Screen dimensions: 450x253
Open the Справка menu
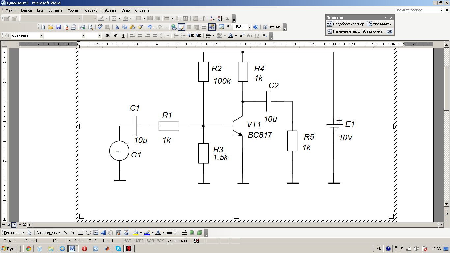tap(142, 10)
